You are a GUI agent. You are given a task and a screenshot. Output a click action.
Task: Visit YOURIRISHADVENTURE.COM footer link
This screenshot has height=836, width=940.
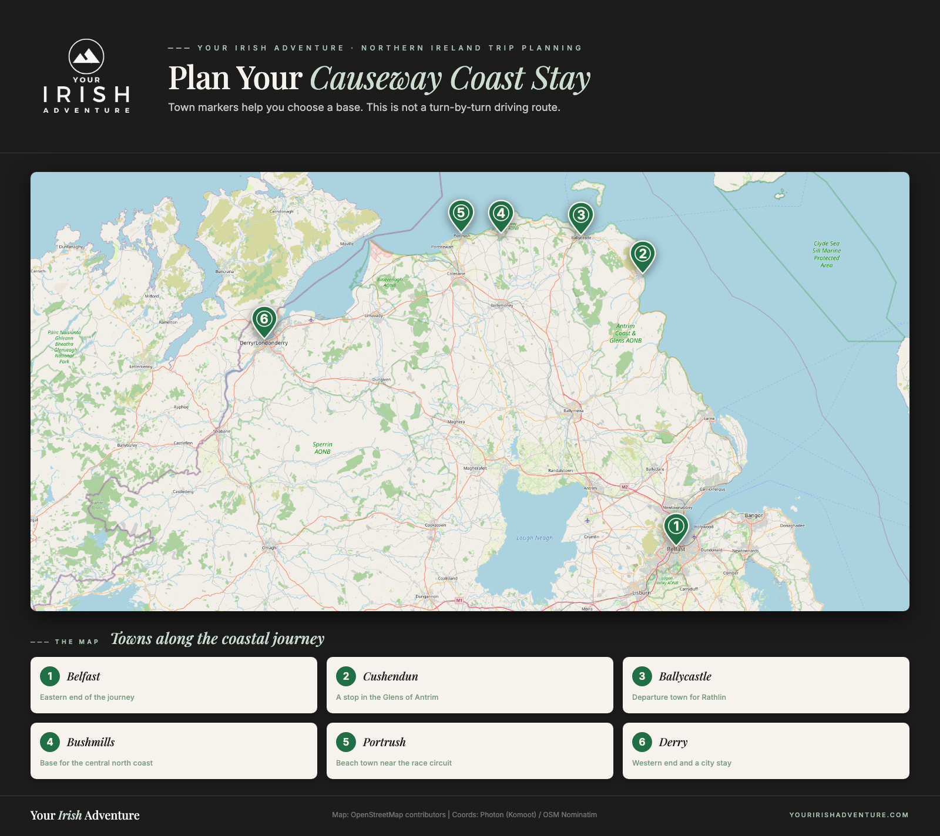(849, 815)
